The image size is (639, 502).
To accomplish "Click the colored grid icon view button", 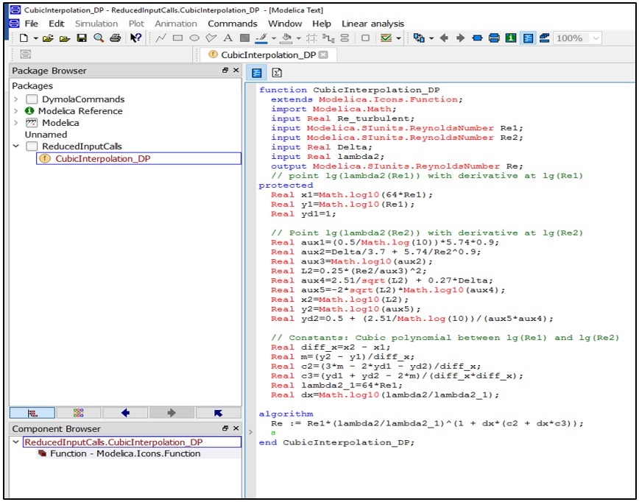I will [x=79, y=413].
